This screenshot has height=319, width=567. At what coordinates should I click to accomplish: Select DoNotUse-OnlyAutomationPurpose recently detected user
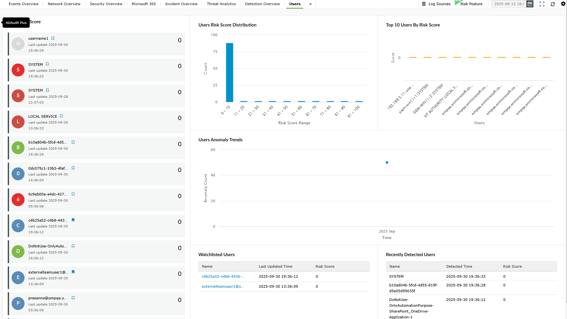tap(411, 308)
